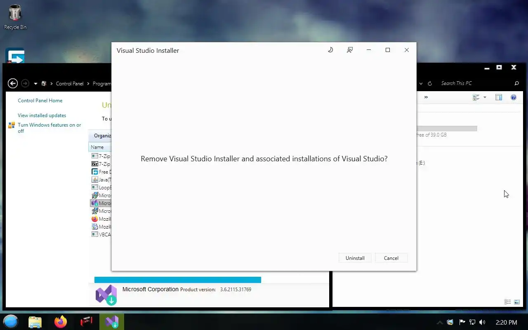
Task: Select the VBCA program entry in list
Action: click(101, 235)
